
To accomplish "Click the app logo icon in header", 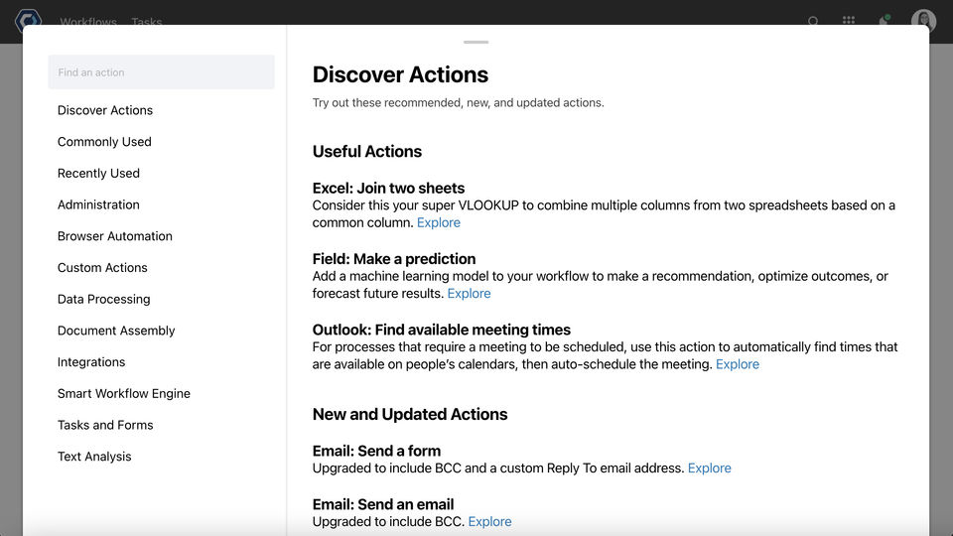I will click(28, 19).
